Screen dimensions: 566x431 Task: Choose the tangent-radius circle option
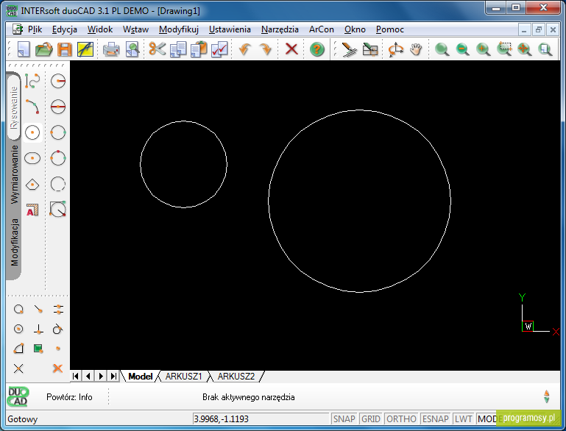(x=57, y=209)
